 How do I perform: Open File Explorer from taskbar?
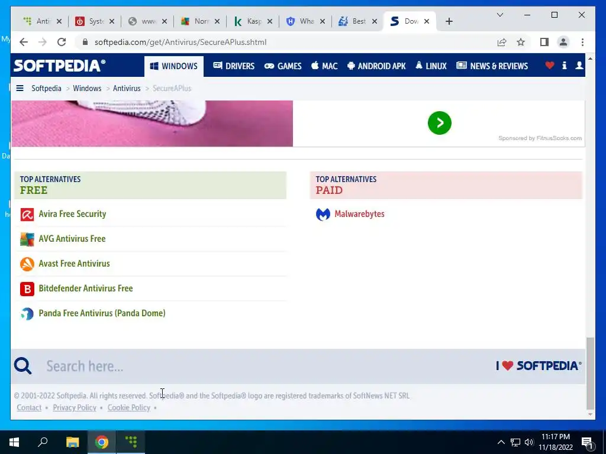[72, 442]
